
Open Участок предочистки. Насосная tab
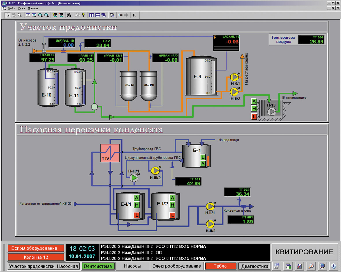43,266
